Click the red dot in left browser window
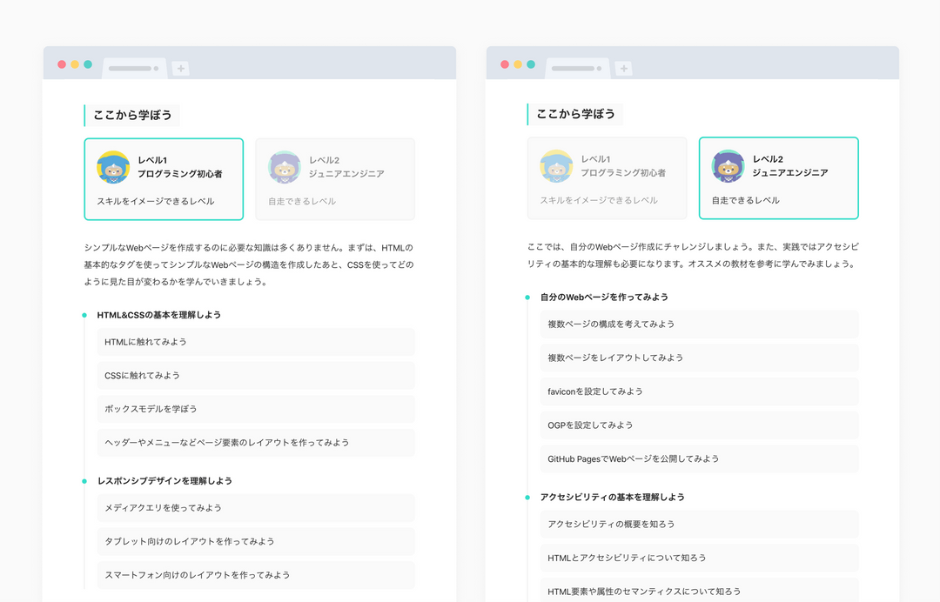This screenshot has height=602, width=940. (x=62, y=64)
